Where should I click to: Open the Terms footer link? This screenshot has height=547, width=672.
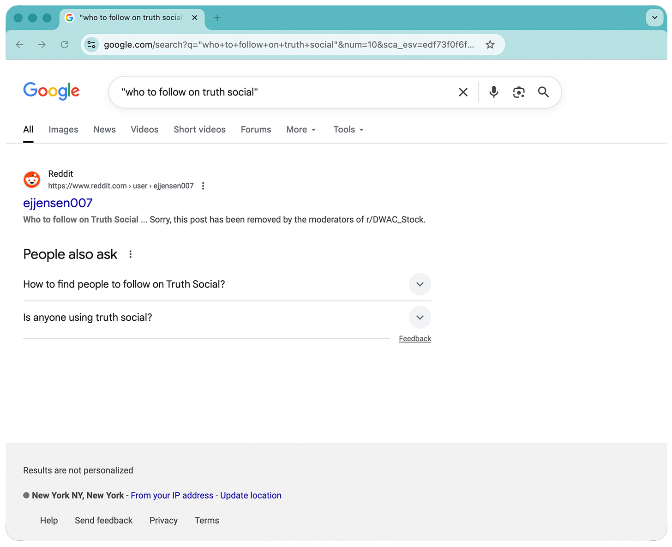207,520
